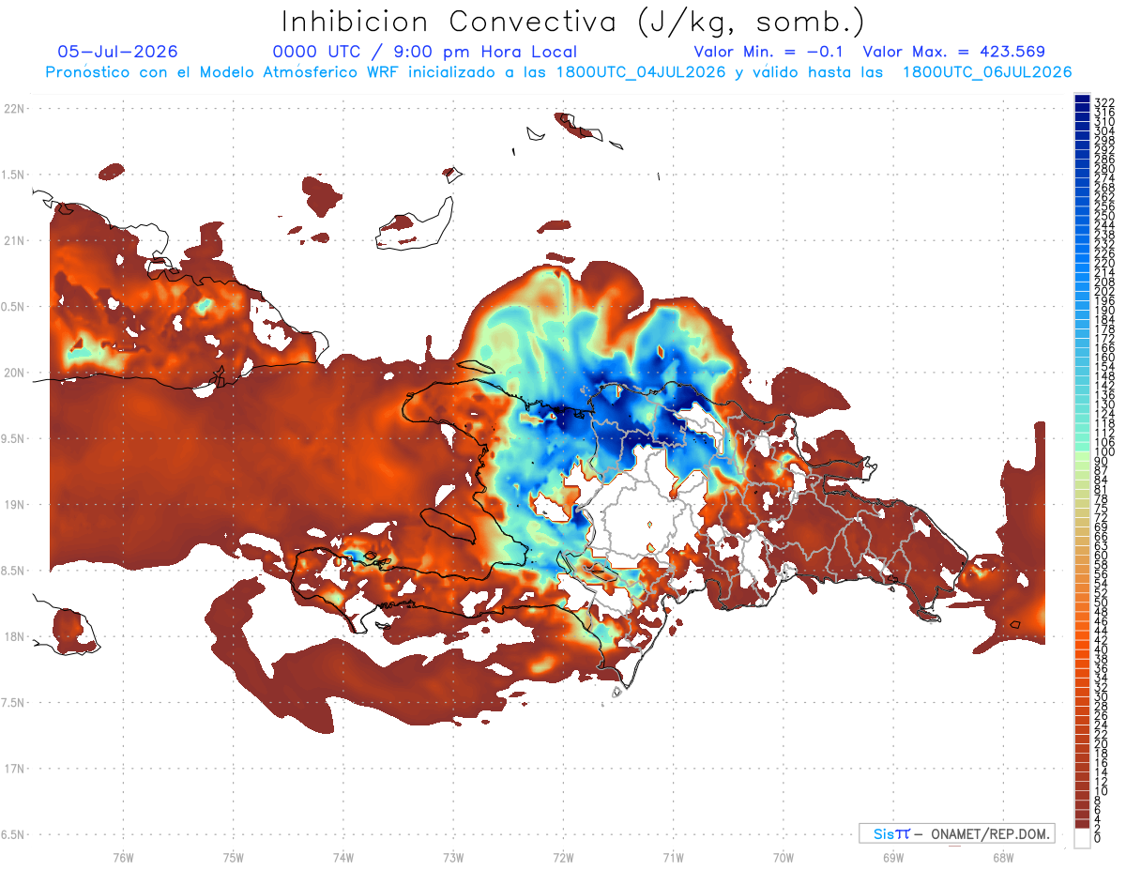Click the 50 value on the color legend
Viewport: 1126px width, 870px height.
pyautogui.click(x=1101, y=603)
